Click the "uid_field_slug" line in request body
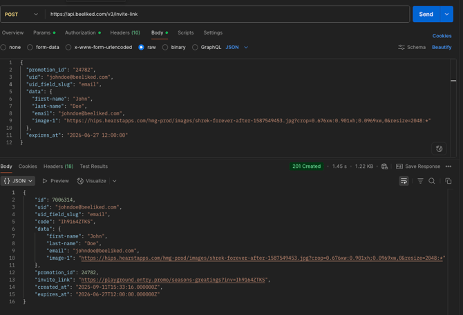This screenshot has height=315, width=463. pyautogui.click(x=64, y=84)
